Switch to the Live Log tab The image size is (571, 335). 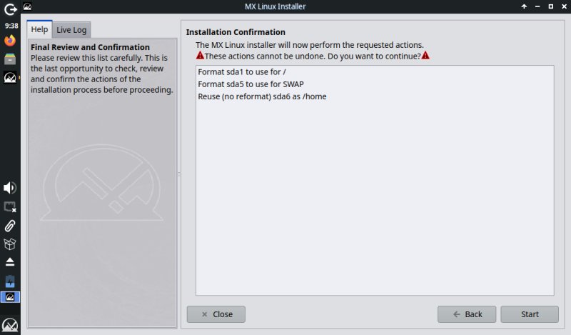72,30
